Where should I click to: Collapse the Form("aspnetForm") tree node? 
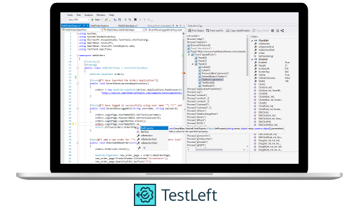coord(189,54)
